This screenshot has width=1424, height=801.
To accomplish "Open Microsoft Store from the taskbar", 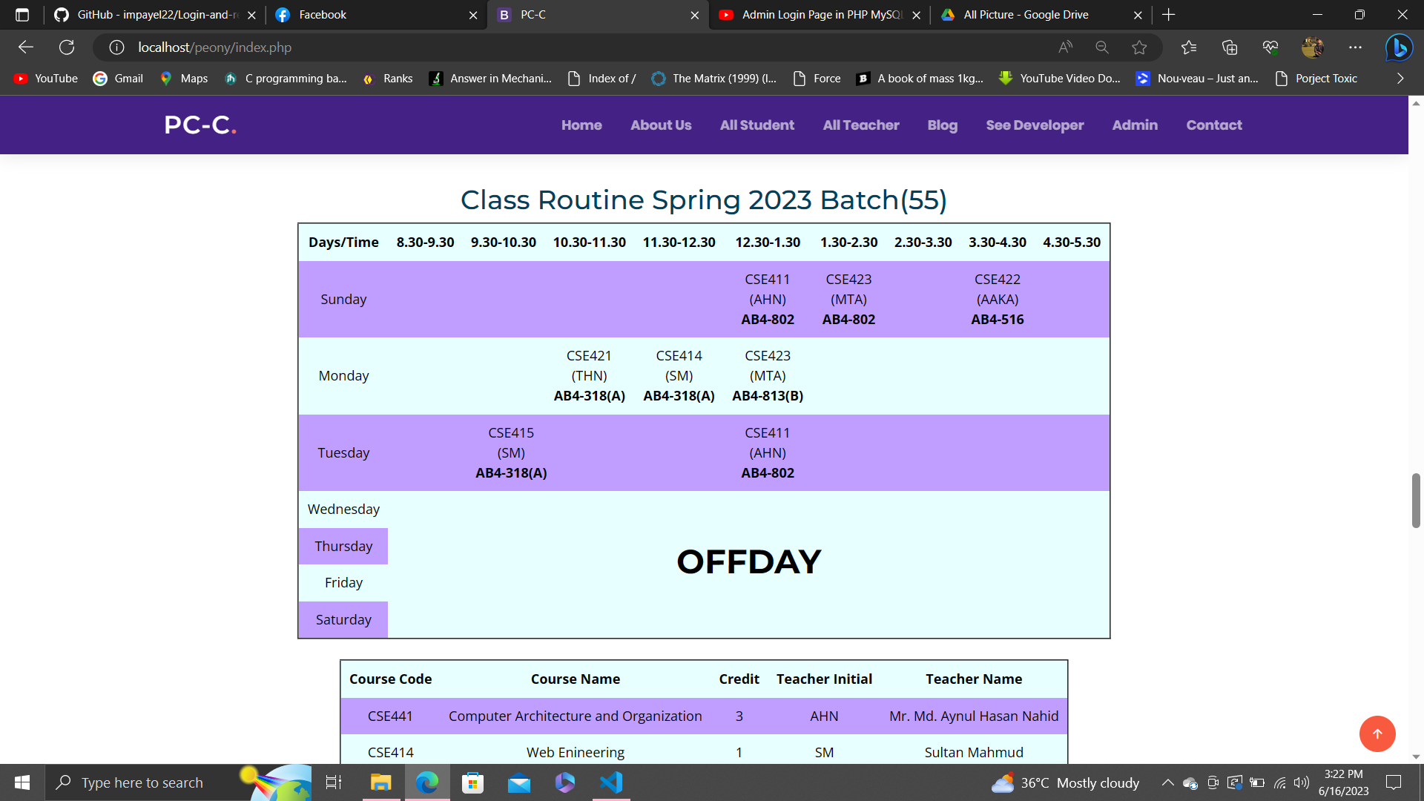I will [x=472, y=782].
